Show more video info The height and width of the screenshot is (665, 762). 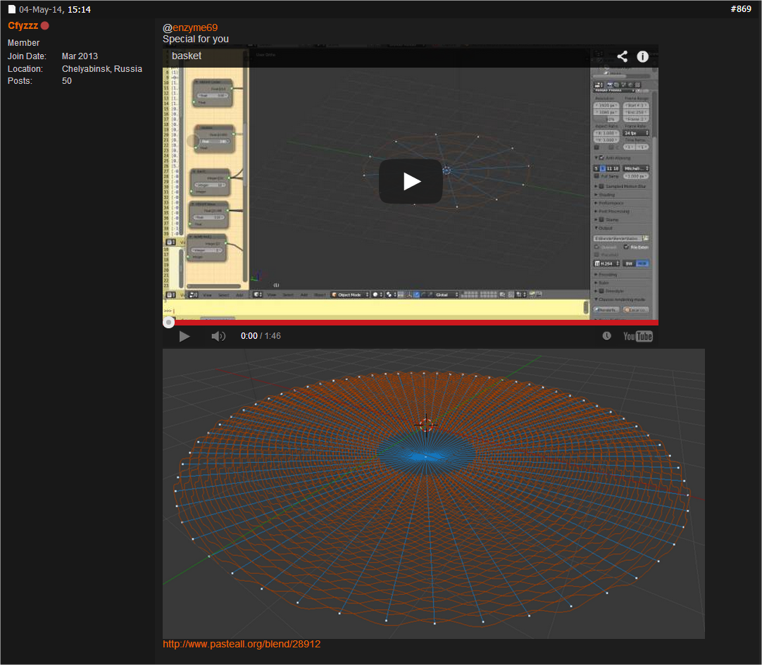coord(642,57)
